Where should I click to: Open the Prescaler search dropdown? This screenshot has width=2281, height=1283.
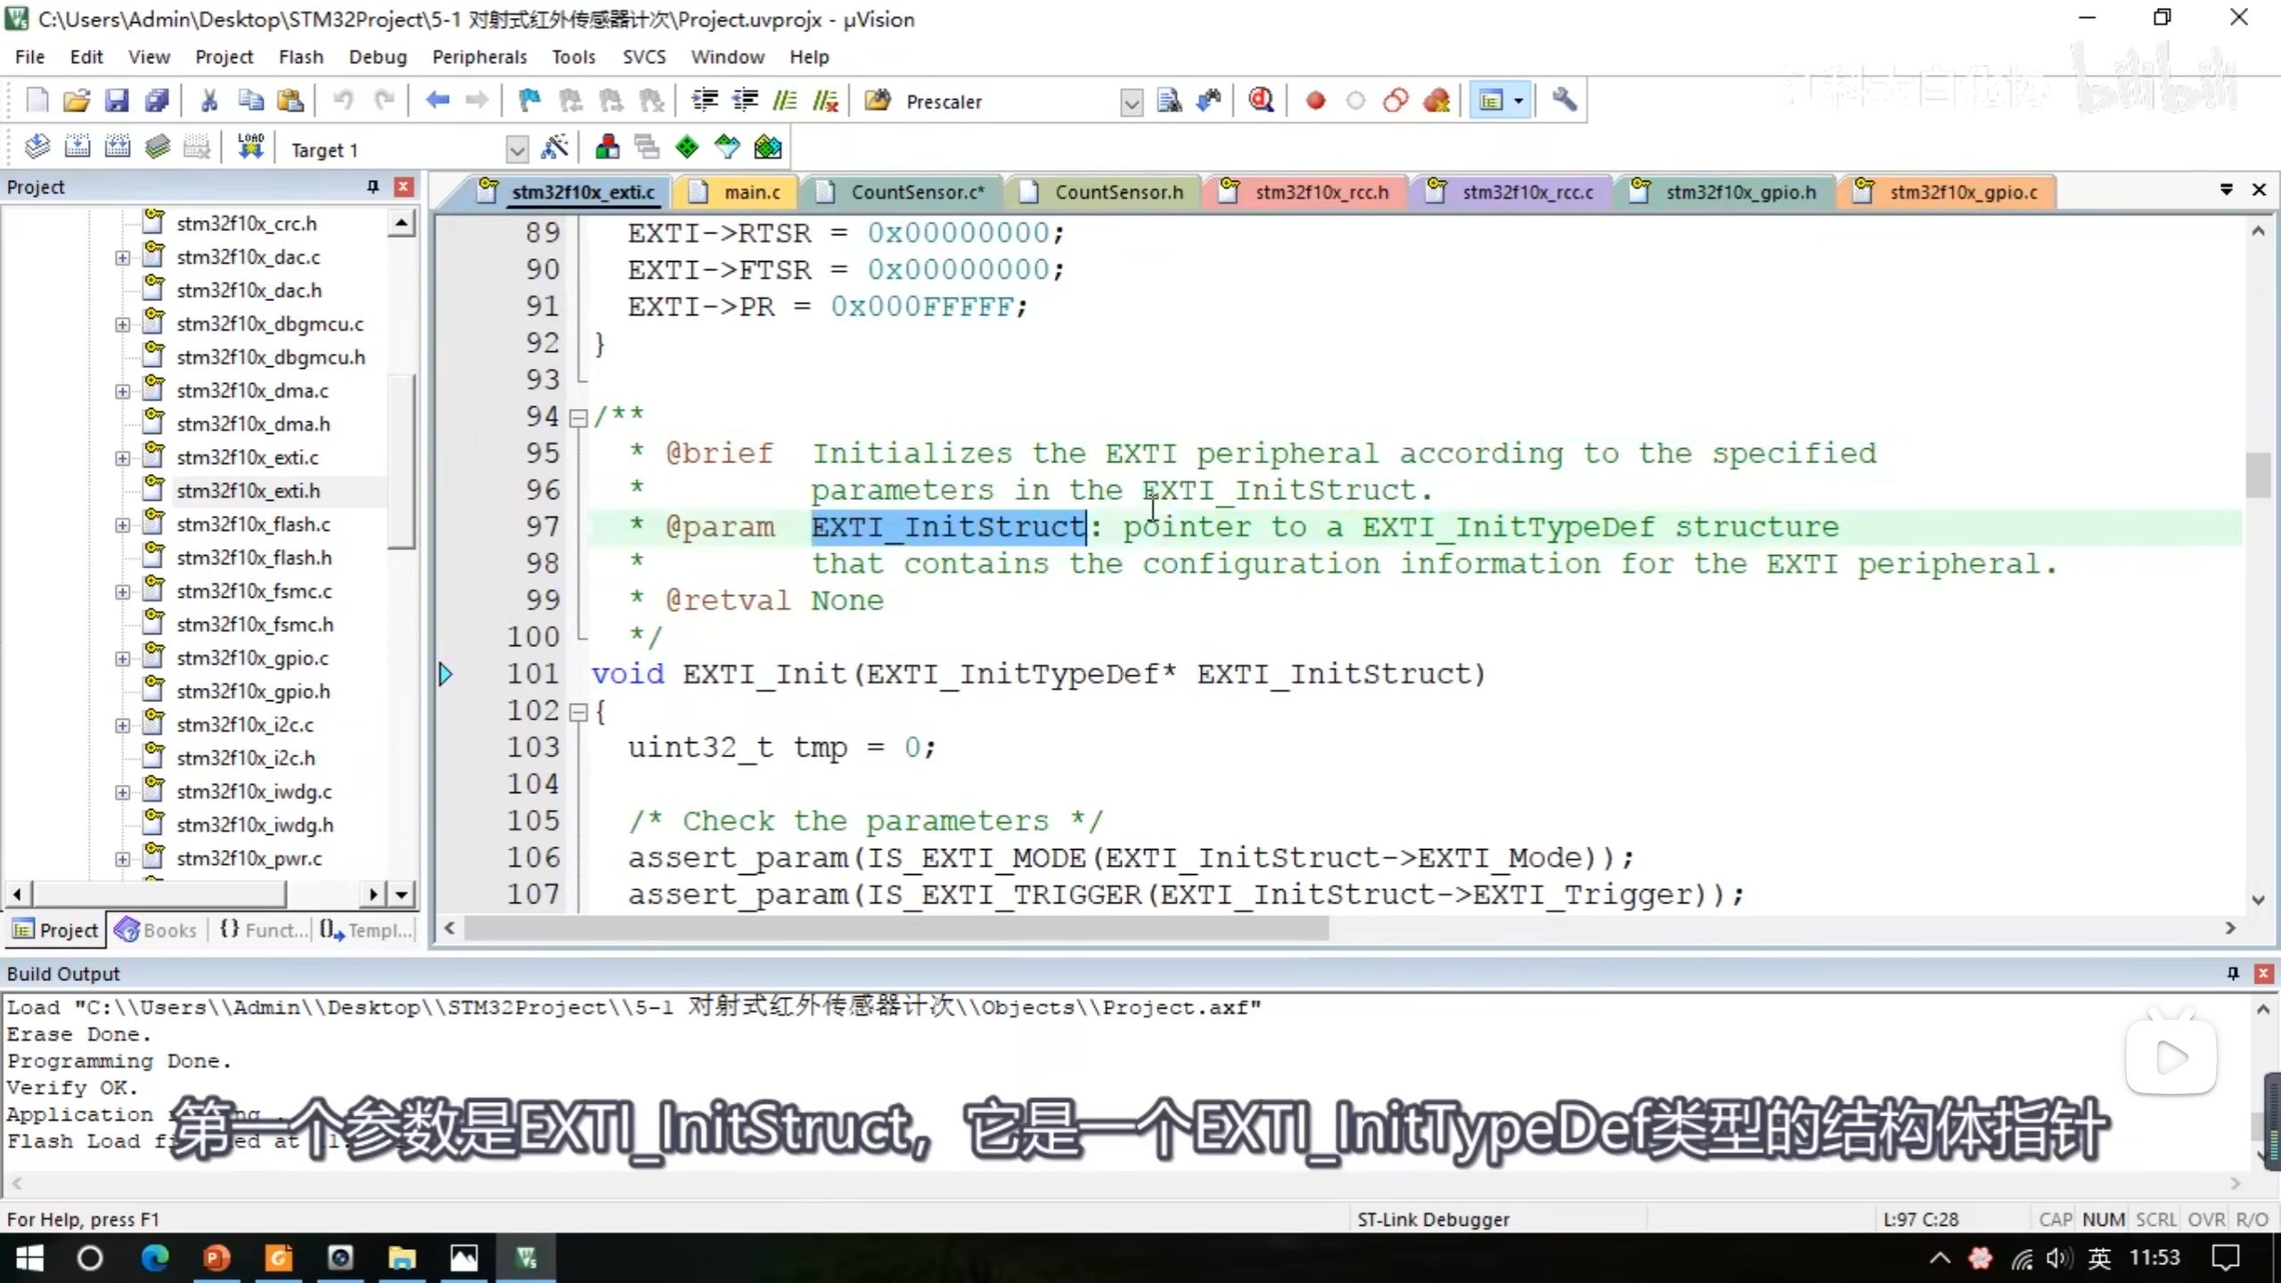[x=1131, y=102]
